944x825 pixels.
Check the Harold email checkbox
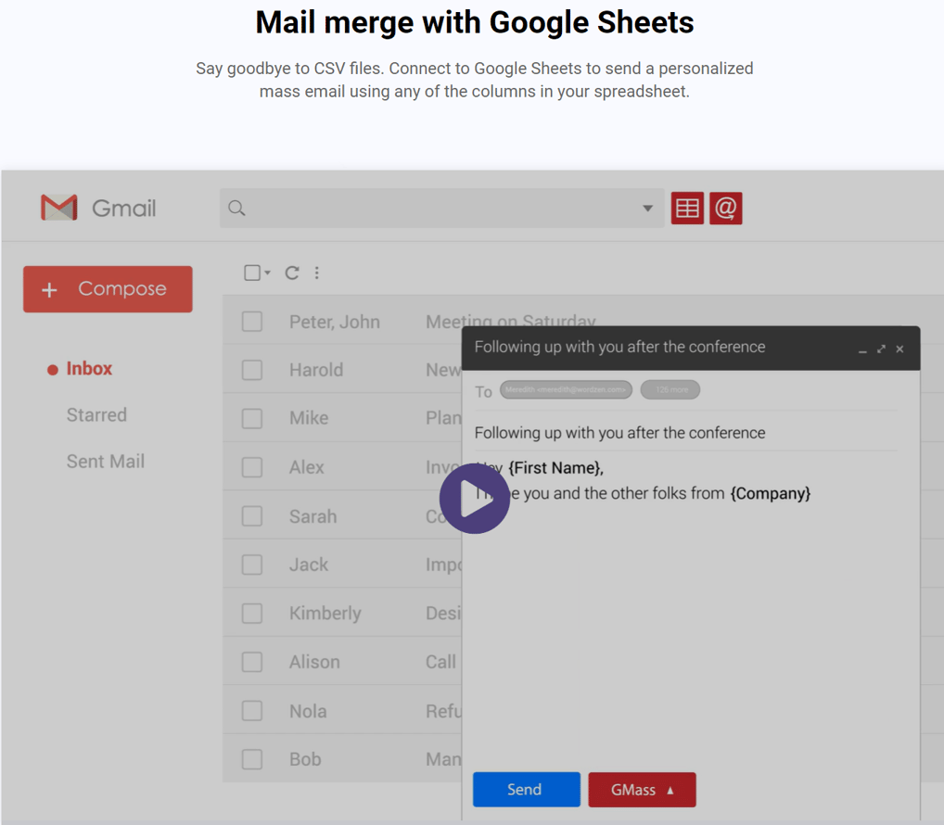pos(252,370)
